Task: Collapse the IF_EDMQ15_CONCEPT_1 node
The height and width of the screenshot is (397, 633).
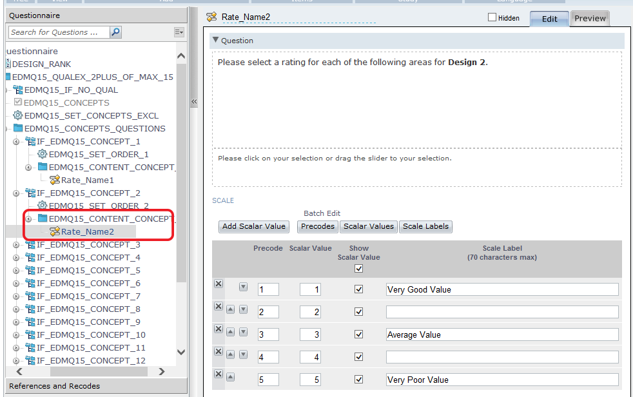Action: [x=16, y=142]
